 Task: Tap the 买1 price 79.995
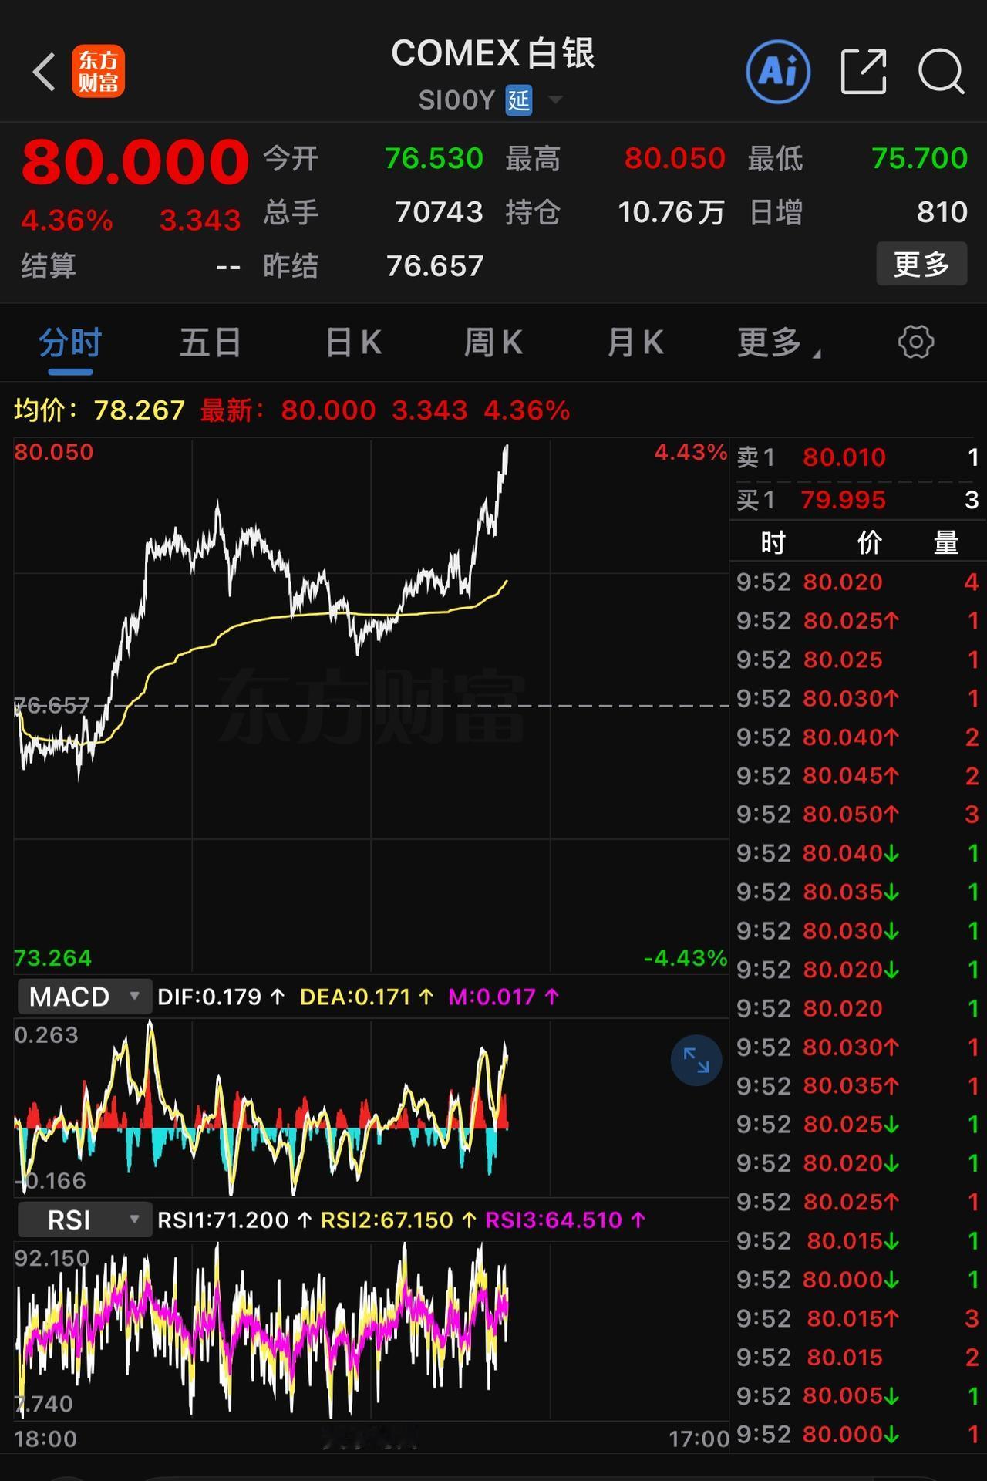point(843,500)
